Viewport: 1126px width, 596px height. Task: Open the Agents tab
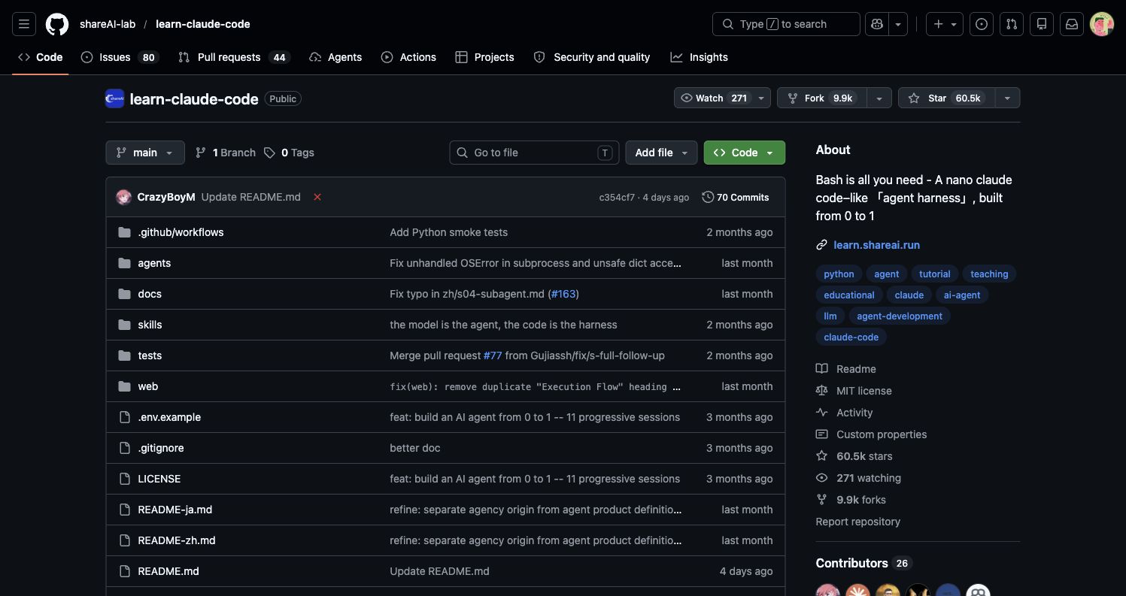click(335, 57)
